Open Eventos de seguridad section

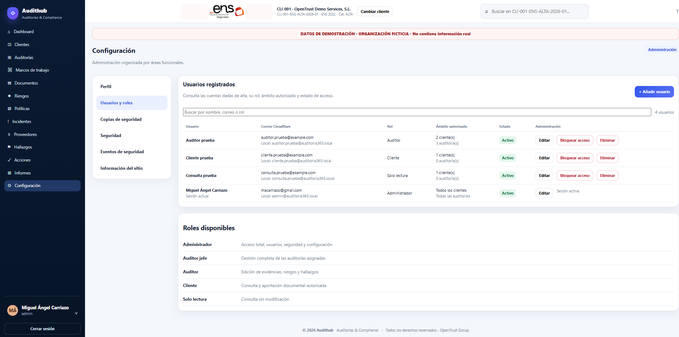132,152
